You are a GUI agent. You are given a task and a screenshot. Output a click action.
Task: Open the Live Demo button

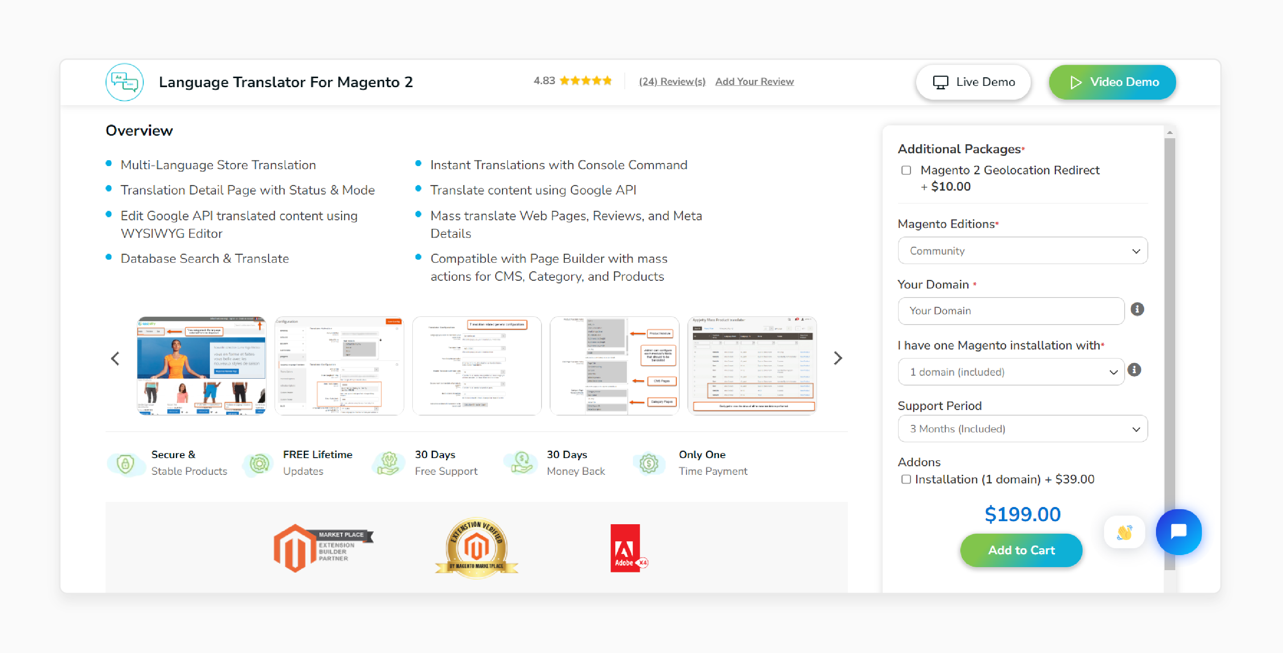pyautogui.click(x=973, y=82)
